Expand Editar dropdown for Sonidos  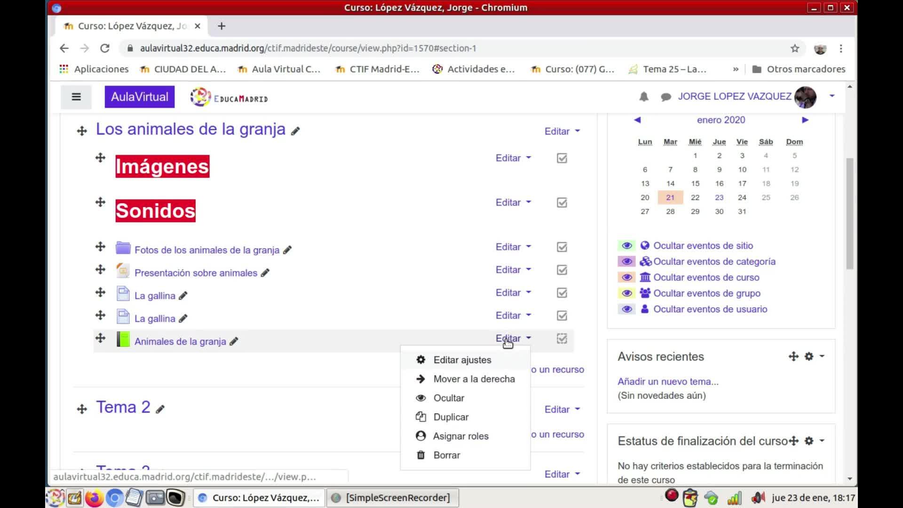coord(513,203)
